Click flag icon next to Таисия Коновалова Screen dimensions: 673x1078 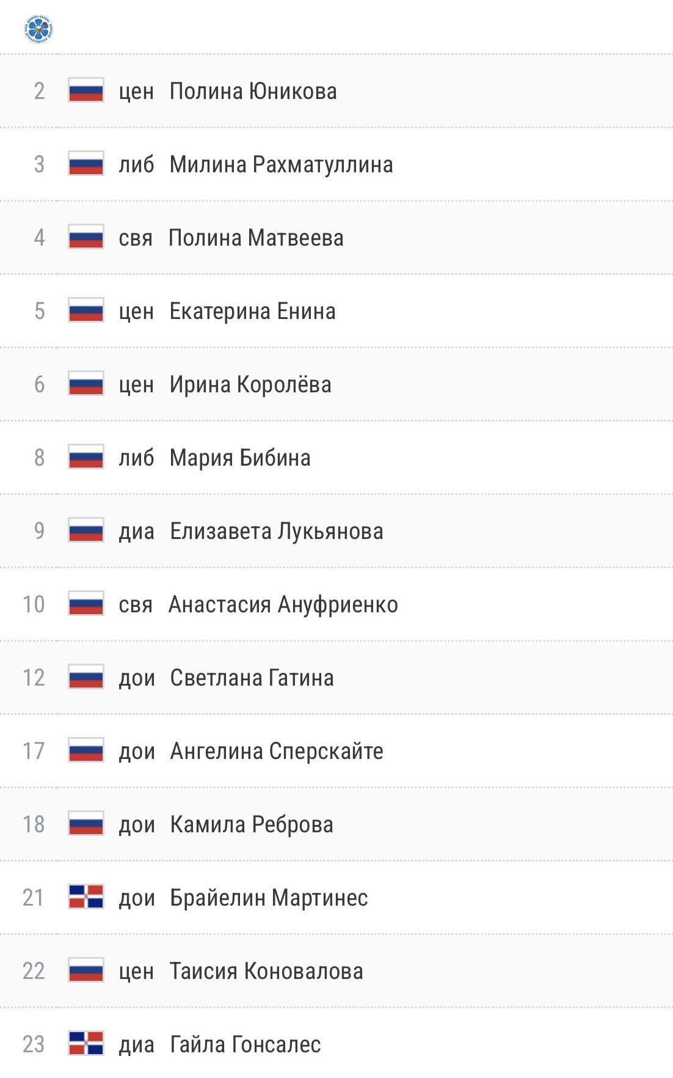(x=86, y=970)
